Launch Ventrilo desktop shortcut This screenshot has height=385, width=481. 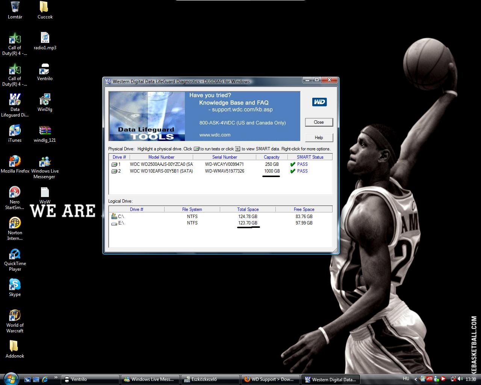click(45, 72)
